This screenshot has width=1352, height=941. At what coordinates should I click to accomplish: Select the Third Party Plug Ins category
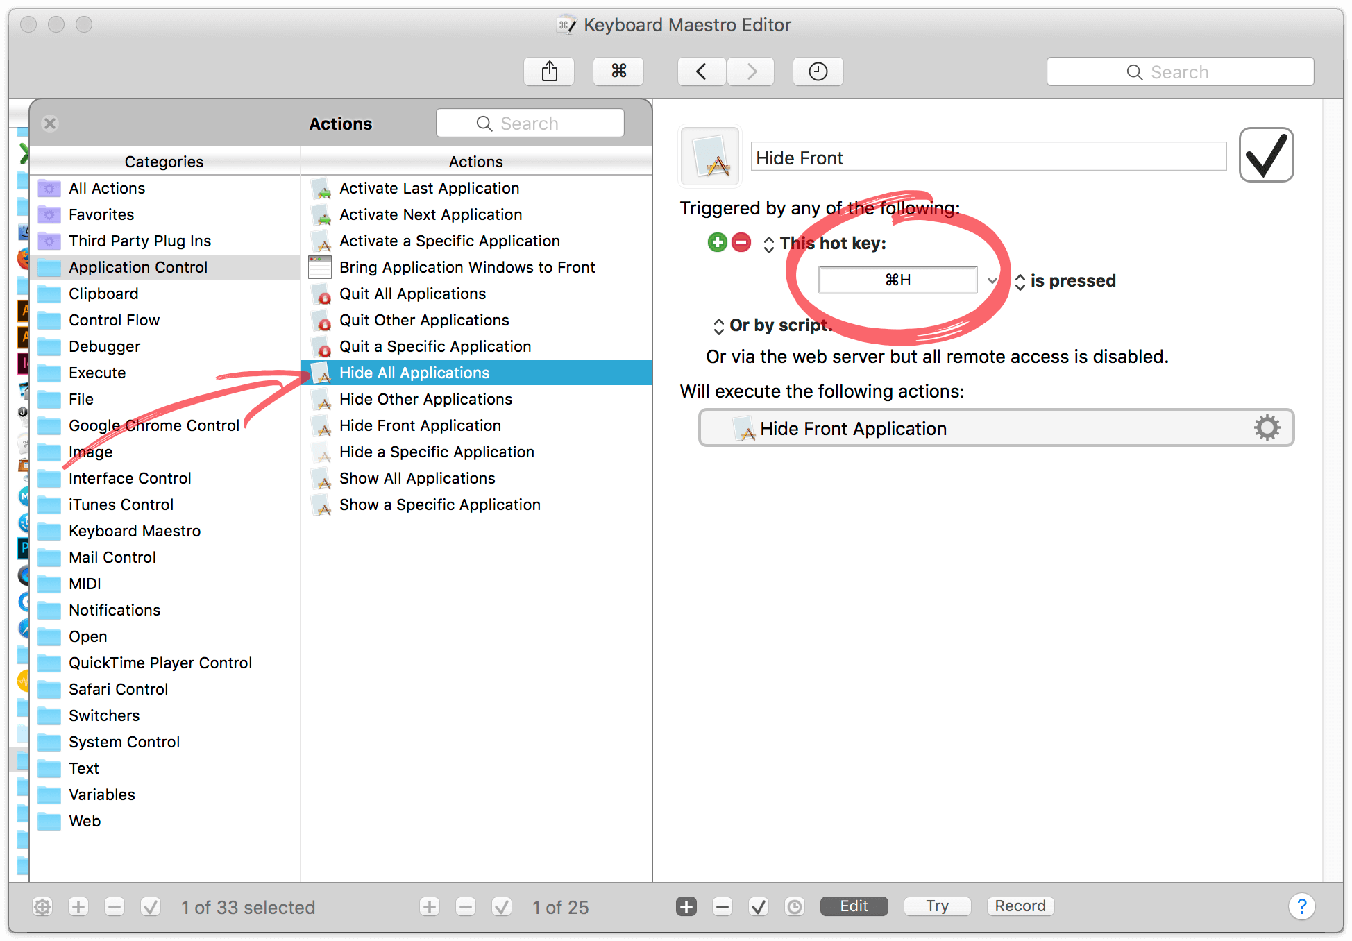click(165, 241)
